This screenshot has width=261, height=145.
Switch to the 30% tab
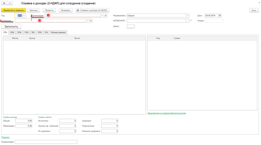point(12,32)
